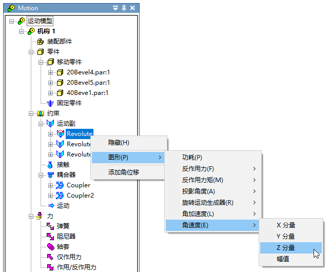
Task: Toggle the Motion panel auto-hide pin
Action: (124, 8)
